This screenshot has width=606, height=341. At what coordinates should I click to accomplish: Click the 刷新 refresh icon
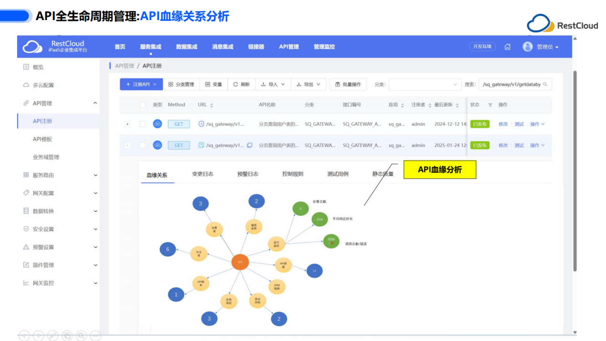pos(235,84)
